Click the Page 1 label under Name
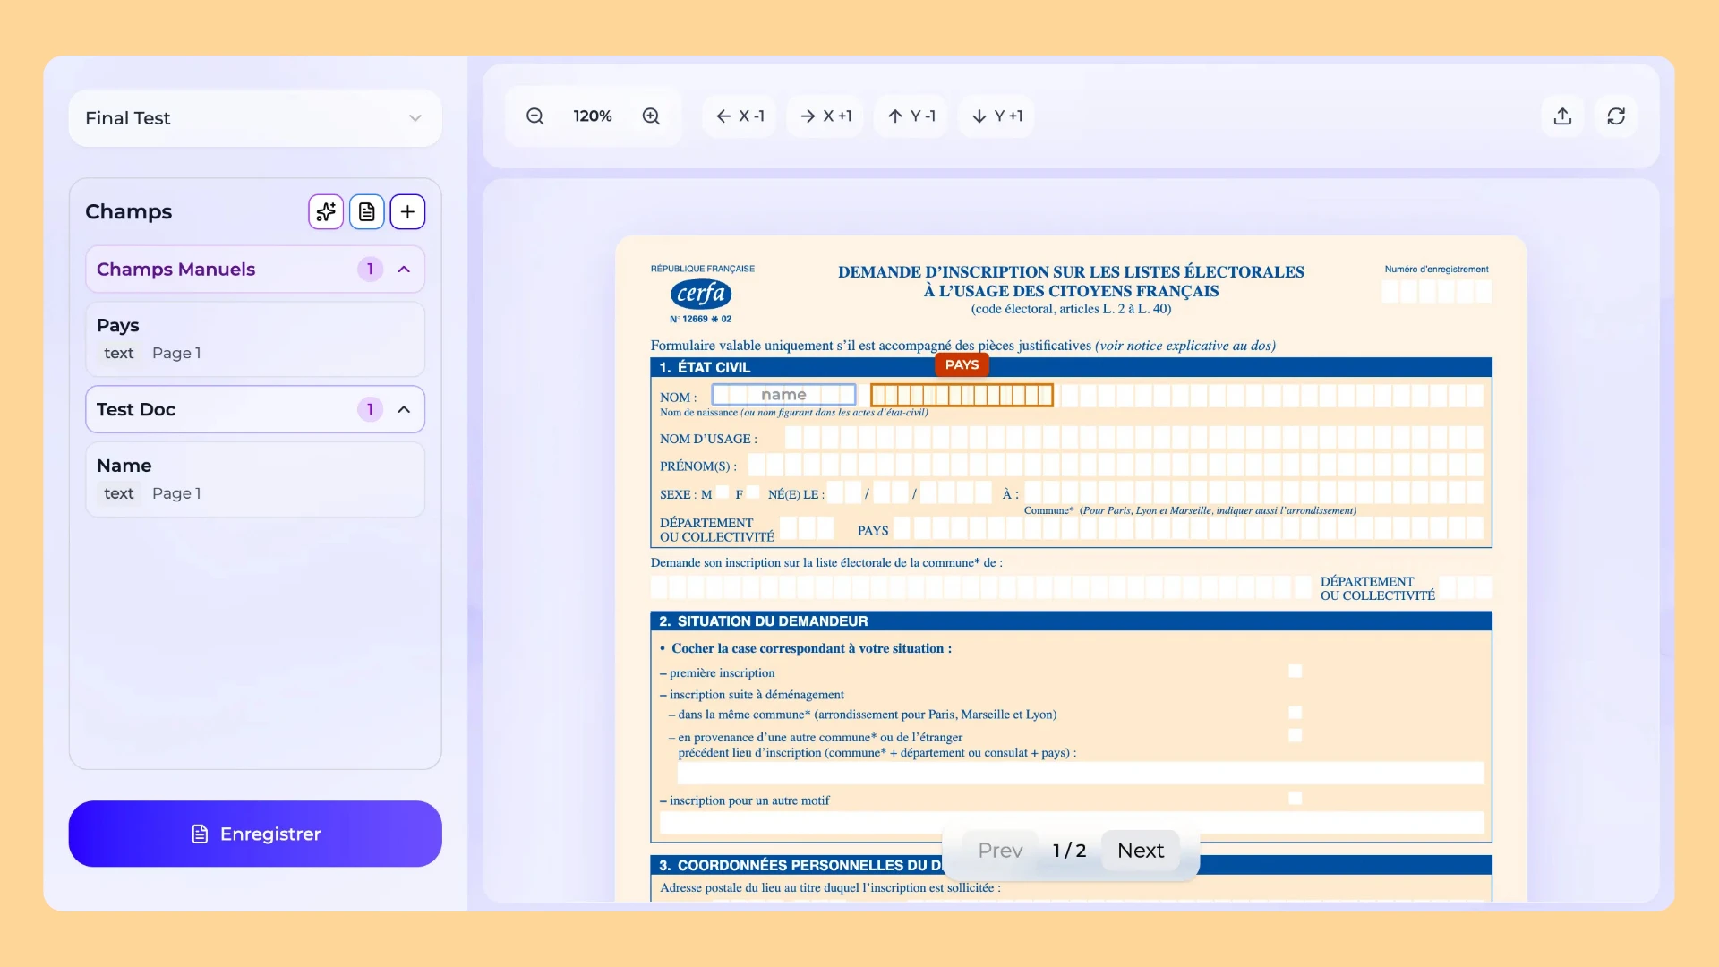Image resolution: width=1719 pixels, height=967 pixels. (176, 494)
